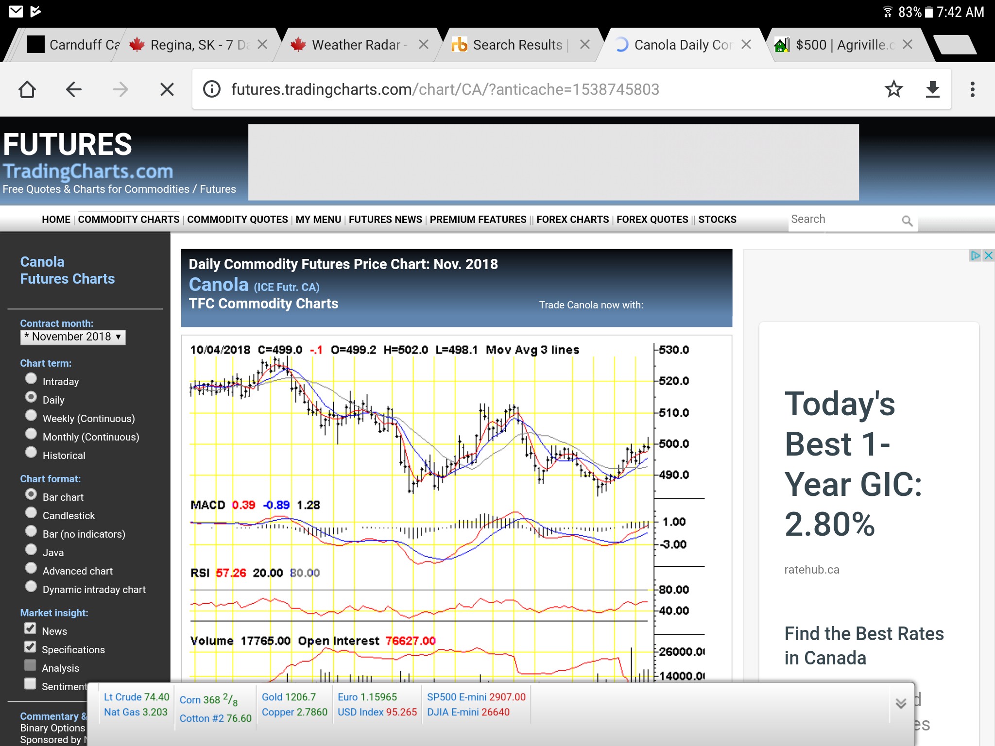This screenshot has height=746, width=995.
Task: Select Weekly (Continuous) chart term
Action: tap(31, 415)
